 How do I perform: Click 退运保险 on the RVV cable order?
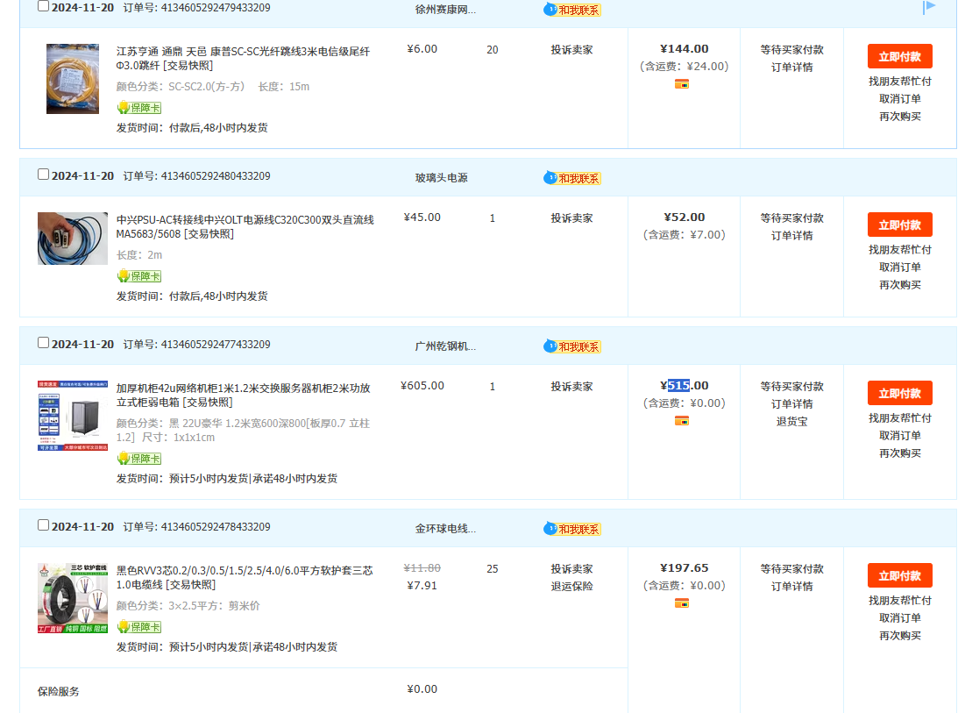coord(571,587)
